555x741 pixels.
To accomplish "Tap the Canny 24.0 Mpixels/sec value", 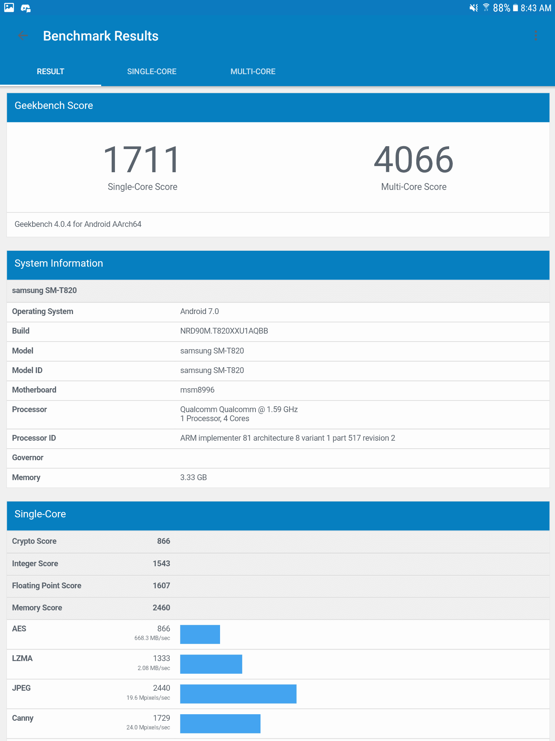I will [x=148, y=728].
